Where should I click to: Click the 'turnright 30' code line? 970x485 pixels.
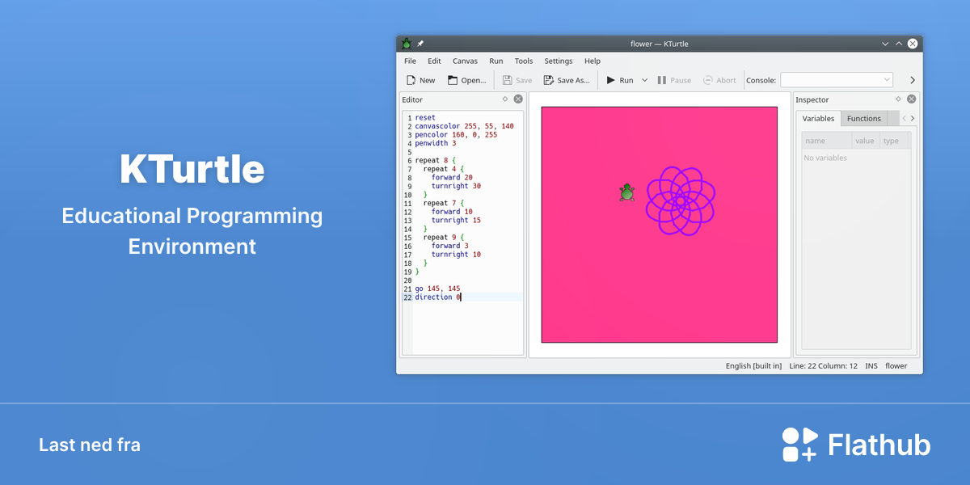click(x=456, y=186)
